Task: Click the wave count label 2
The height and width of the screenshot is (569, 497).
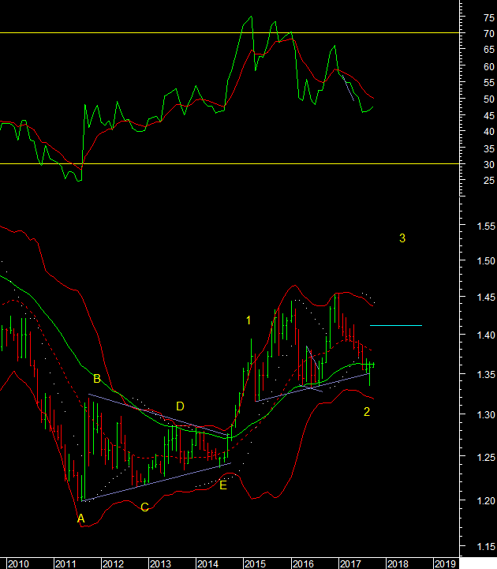Action: pos(367,411)
